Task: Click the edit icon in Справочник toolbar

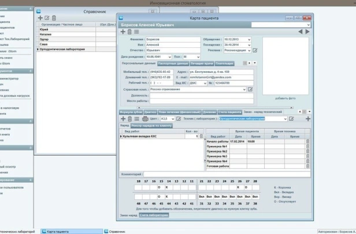Action: pos(47,18)
